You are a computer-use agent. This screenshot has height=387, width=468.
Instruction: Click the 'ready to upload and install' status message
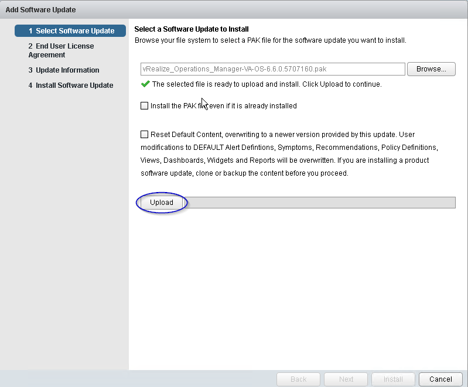pos(267,84)
